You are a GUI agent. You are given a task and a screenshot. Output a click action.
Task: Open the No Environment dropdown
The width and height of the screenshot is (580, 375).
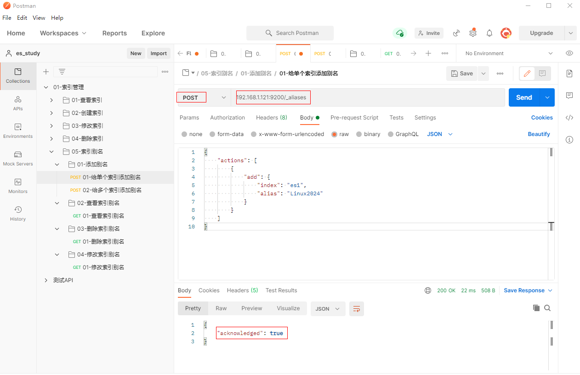(509, 53)
